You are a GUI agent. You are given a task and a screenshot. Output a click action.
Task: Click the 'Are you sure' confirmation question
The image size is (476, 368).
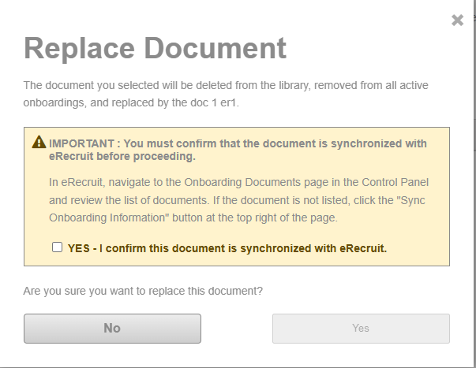point(143,291)
